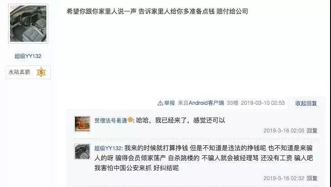Open the 来自Android客户端 link
The height and width of the screenshot is (187, 331).
click(x=201, y=103)
